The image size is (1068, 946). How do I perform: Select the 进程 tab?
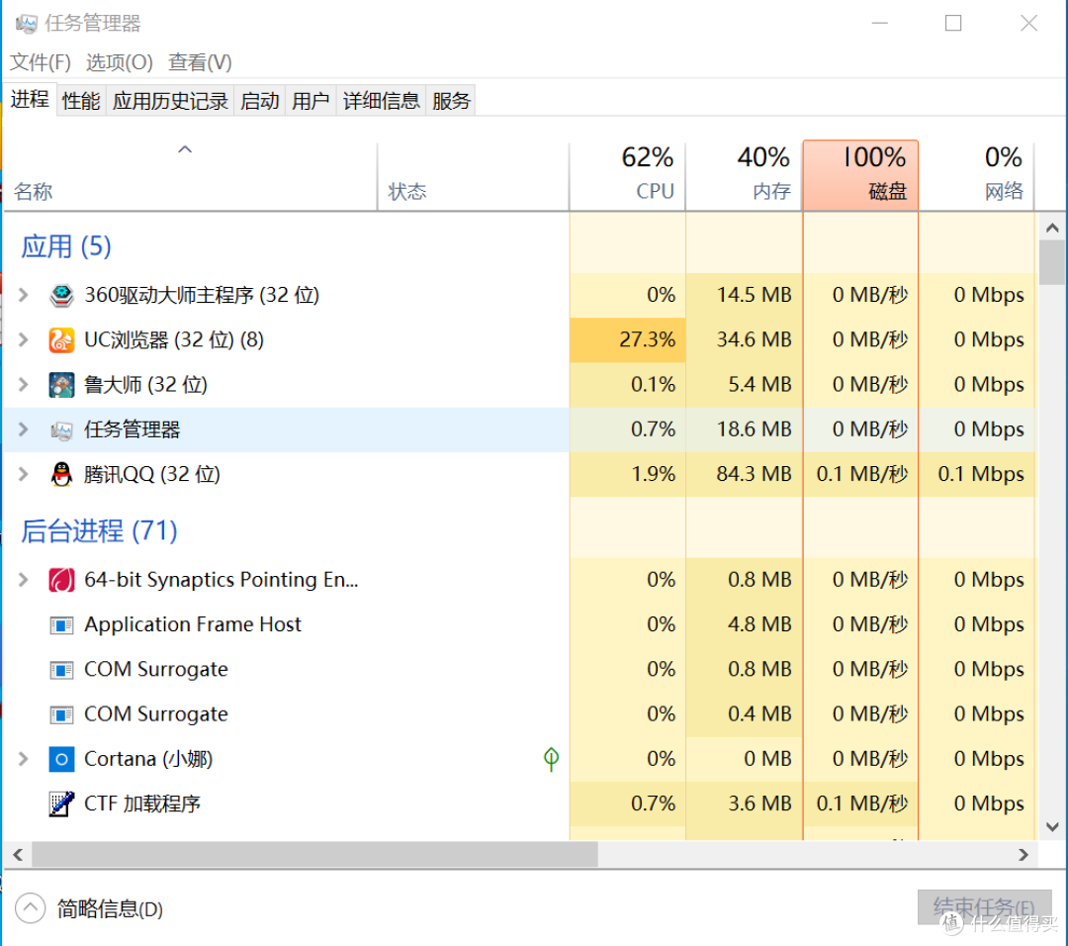tap(30, 100)
